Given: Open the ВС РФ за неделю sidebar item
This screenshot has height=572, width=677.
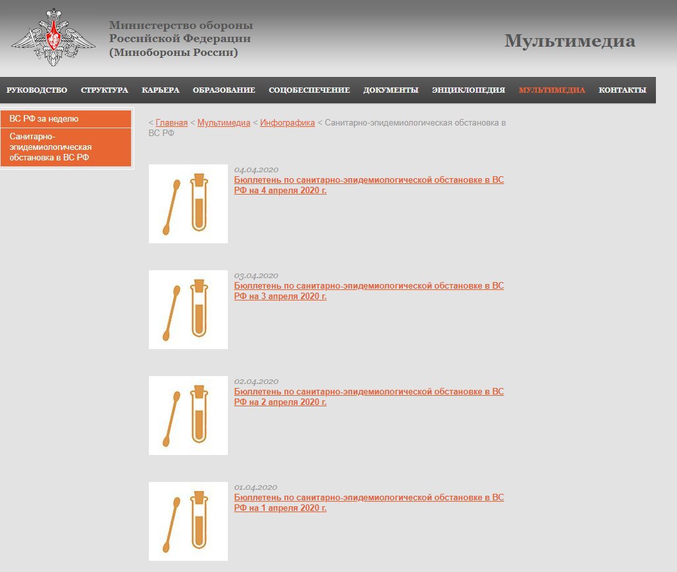Looking at the screenshot, I should pyautogui.click(x=66, y=118).
